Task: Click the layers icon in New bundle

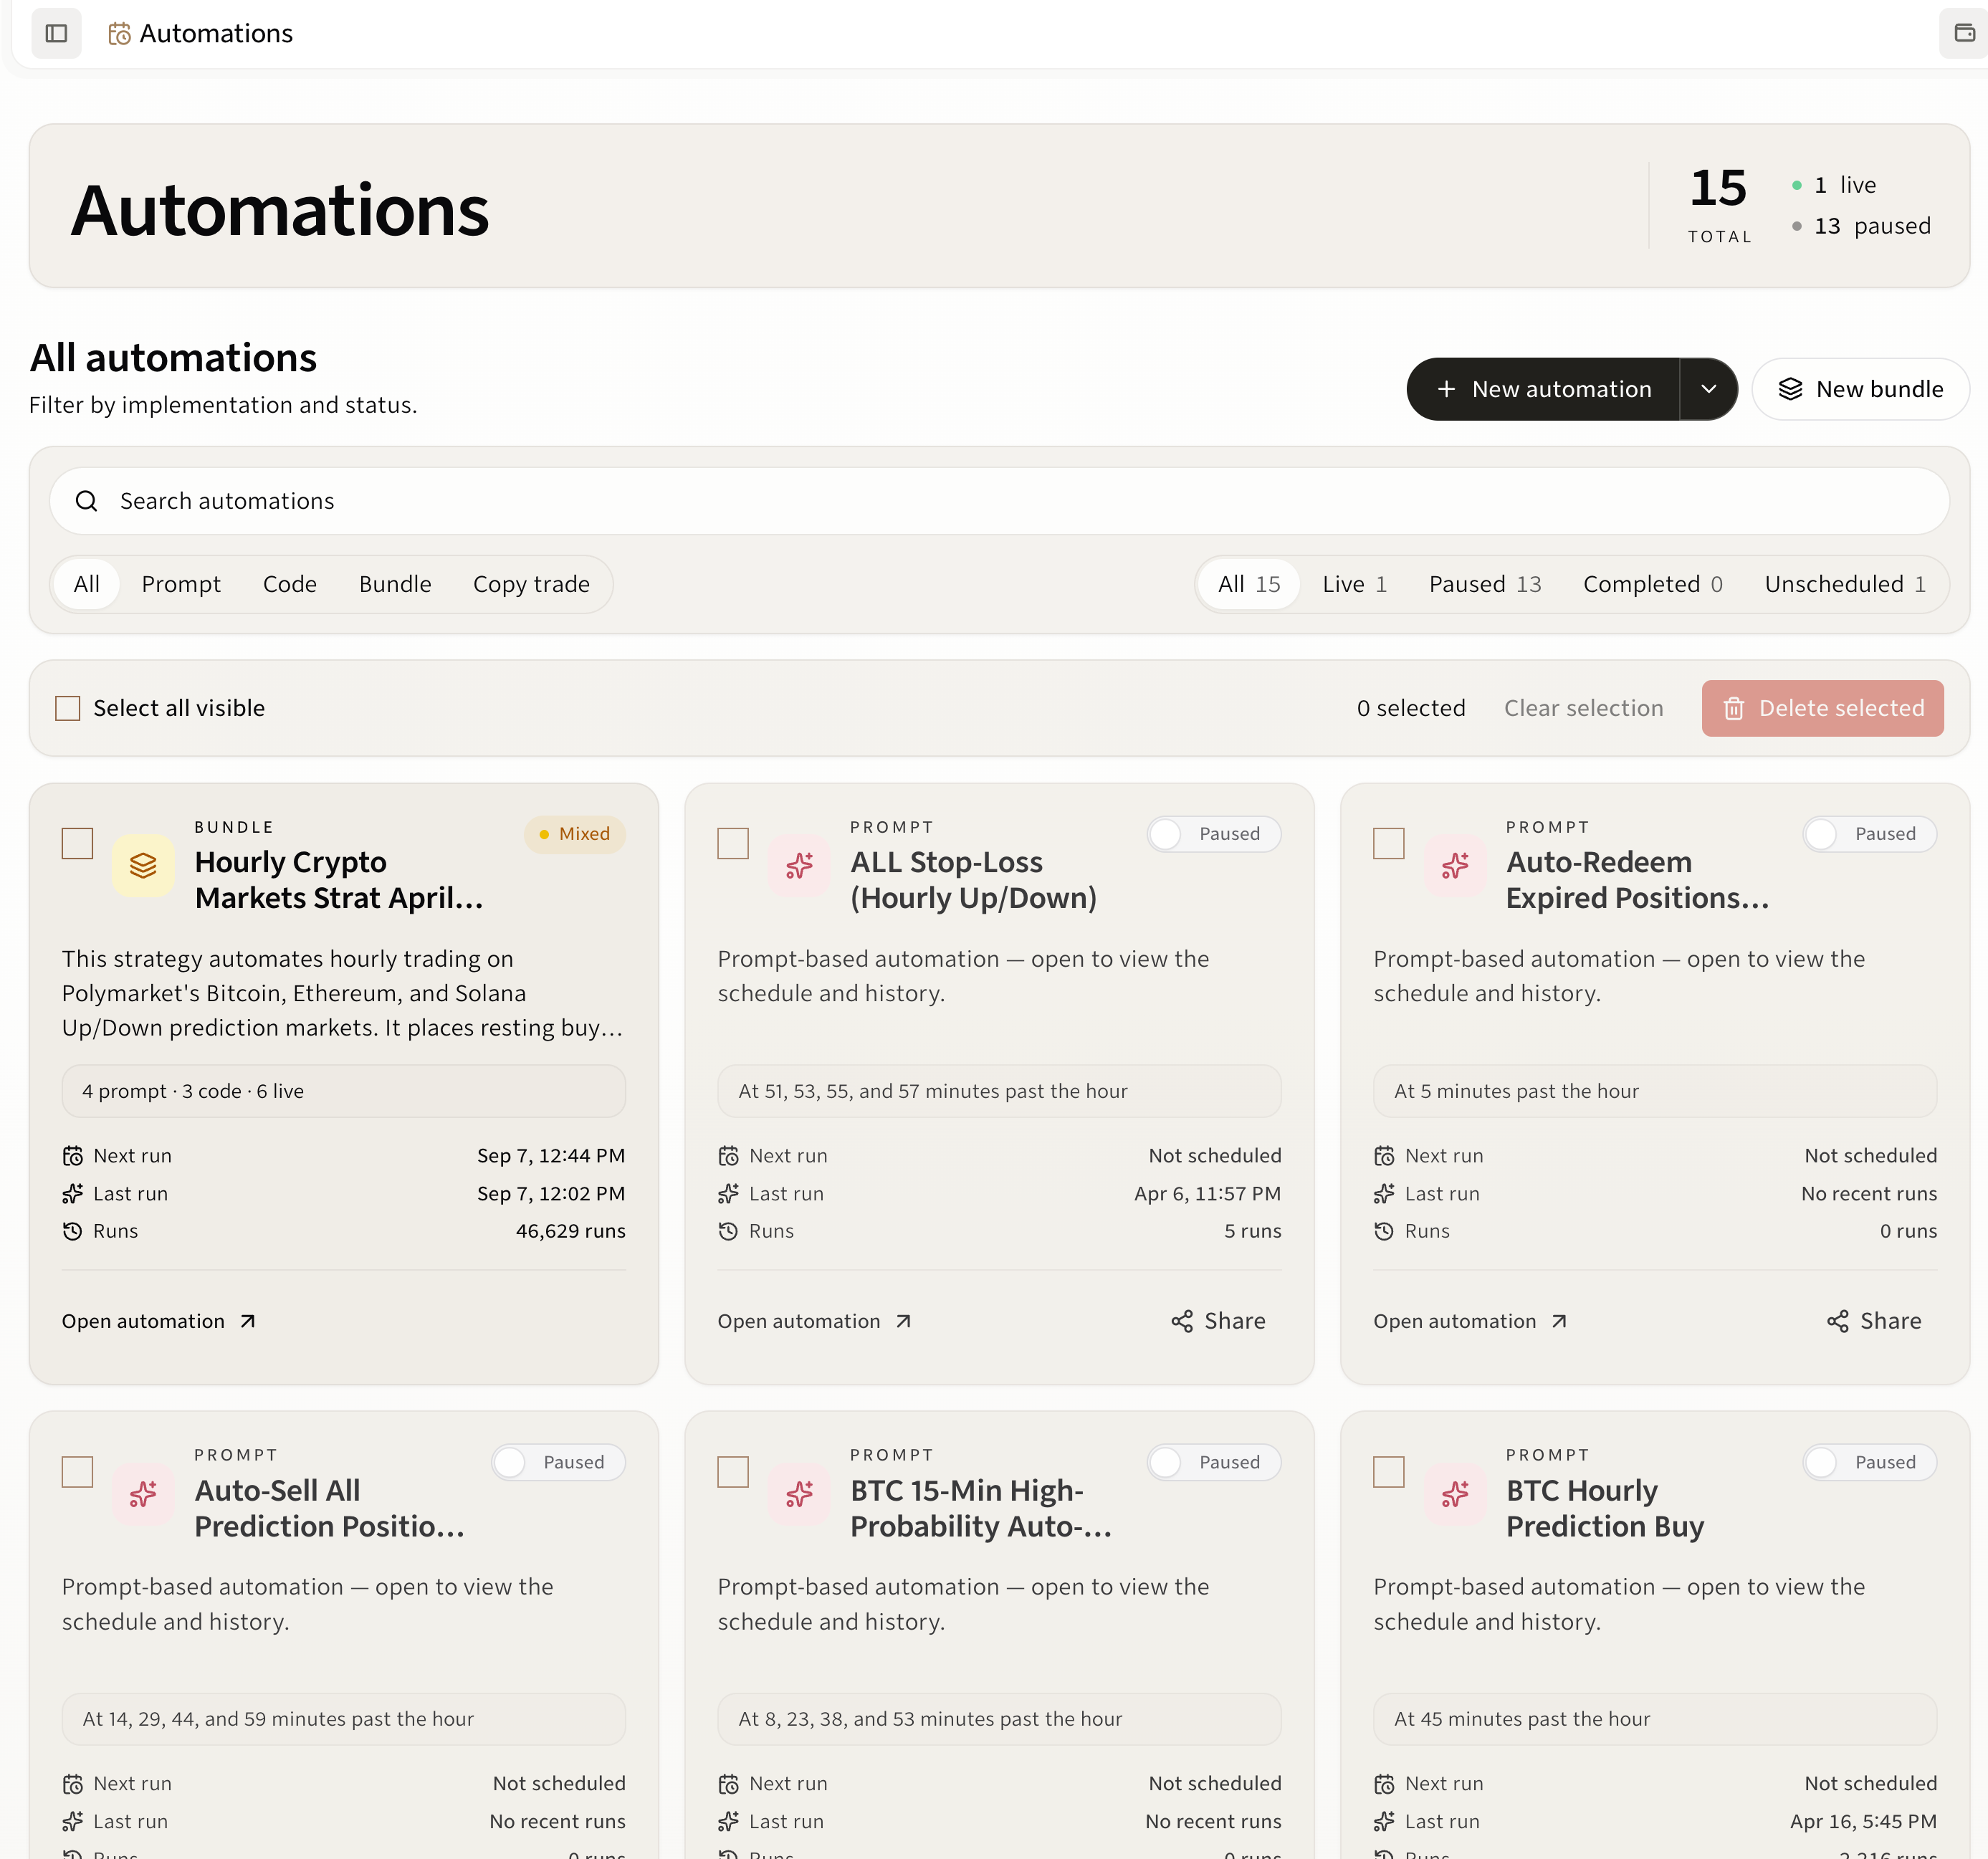Action: [x=1790, y=389]
